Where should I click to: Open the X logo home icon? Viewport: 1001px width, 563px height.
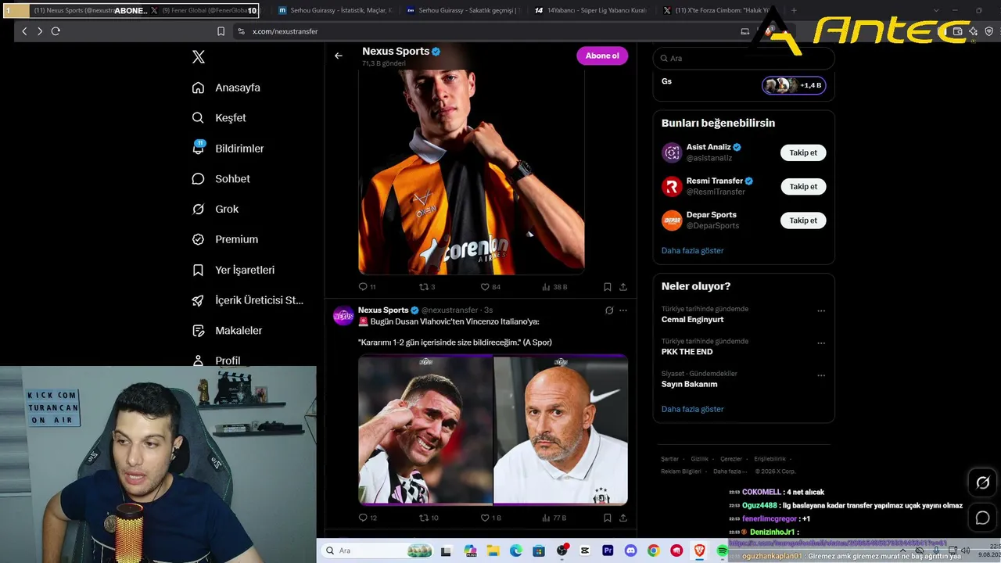(199, 57)
